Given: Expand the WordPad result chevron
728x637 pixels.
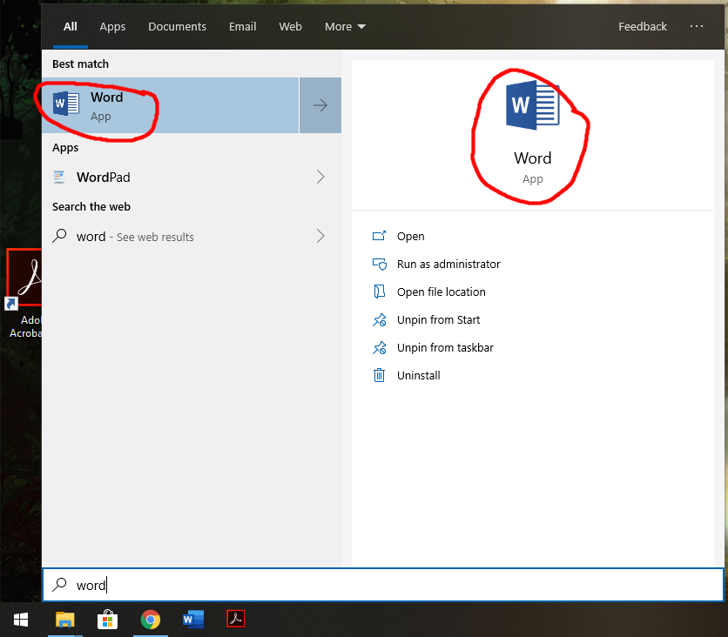Looking at the screenshot, I should click(320, 177).
